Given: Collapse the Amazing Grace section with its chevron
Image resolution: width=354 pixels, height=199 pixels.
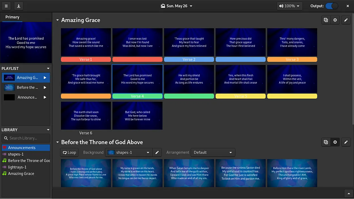Looking at the screenshot, I should [57, 20].
